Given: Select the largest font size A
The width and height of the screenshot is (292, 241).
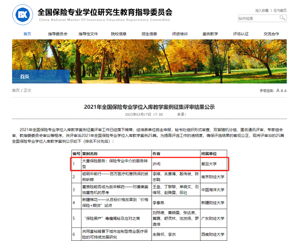Looking at the screenshot, I should 277,91.
